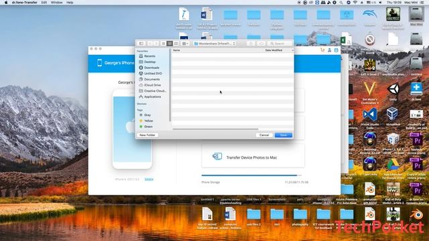Click the blue Save button
This screenshot has width=429, height=241.
pos(284,135)
